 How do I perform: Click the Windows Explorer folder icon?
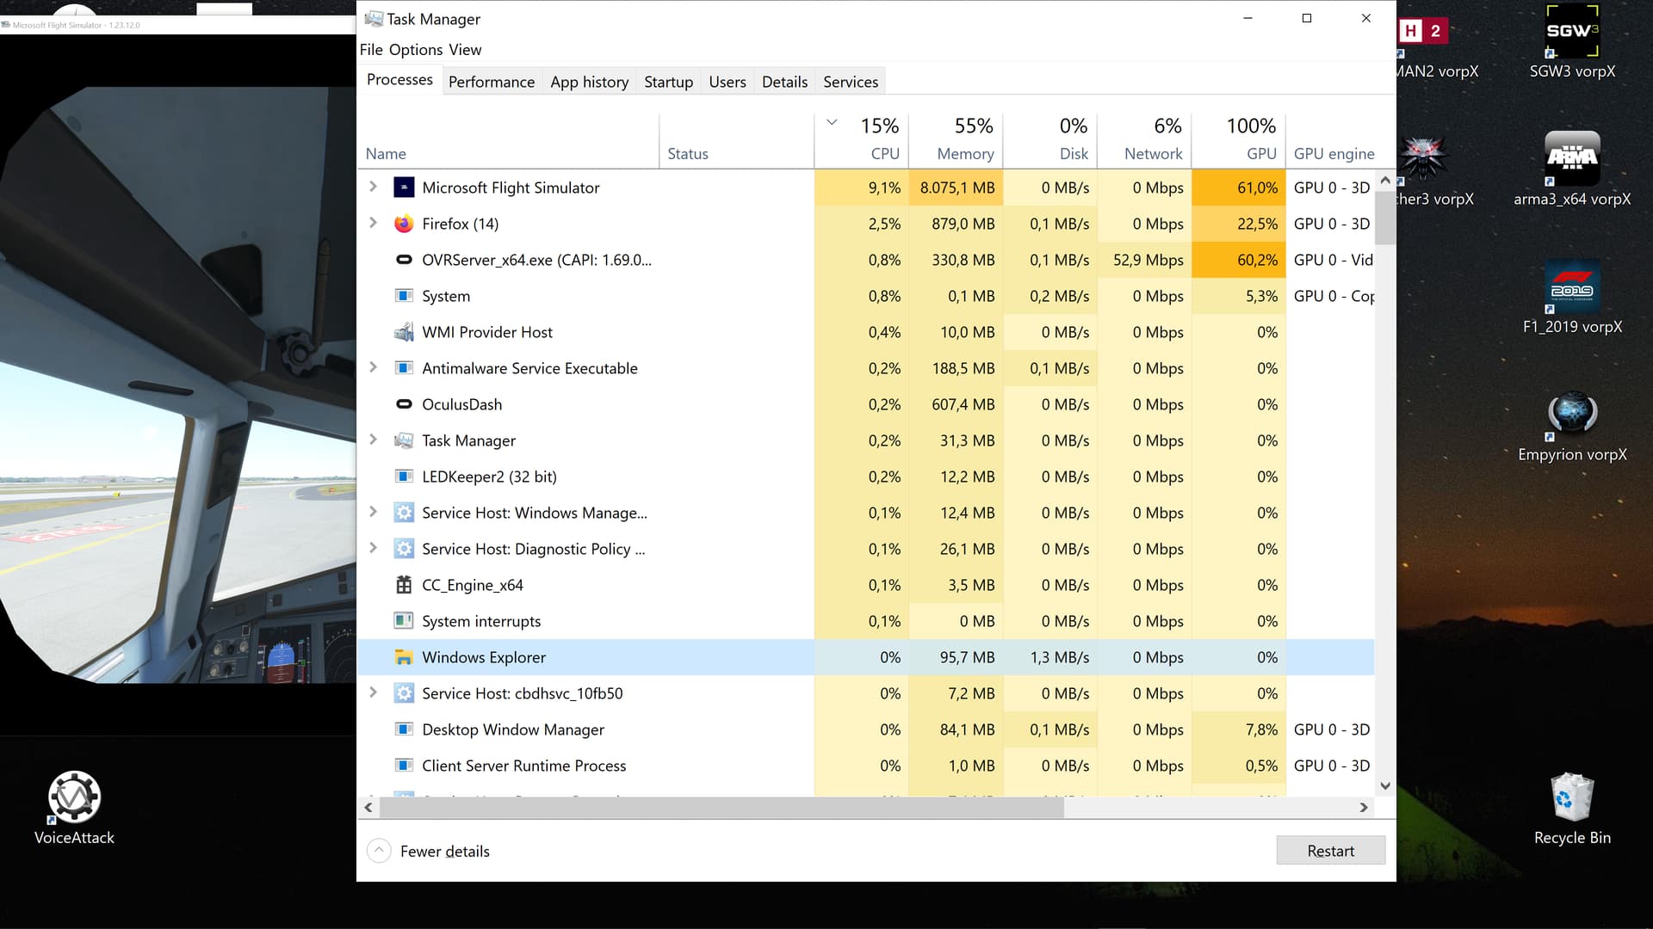pyautogui.click(x=403, y=657)
